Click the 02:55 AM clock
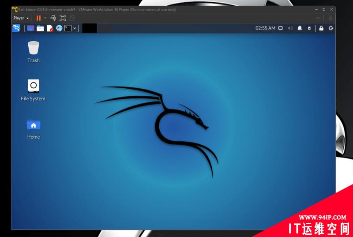The width and height of the screenshot is (353, 237). point(265,28)
